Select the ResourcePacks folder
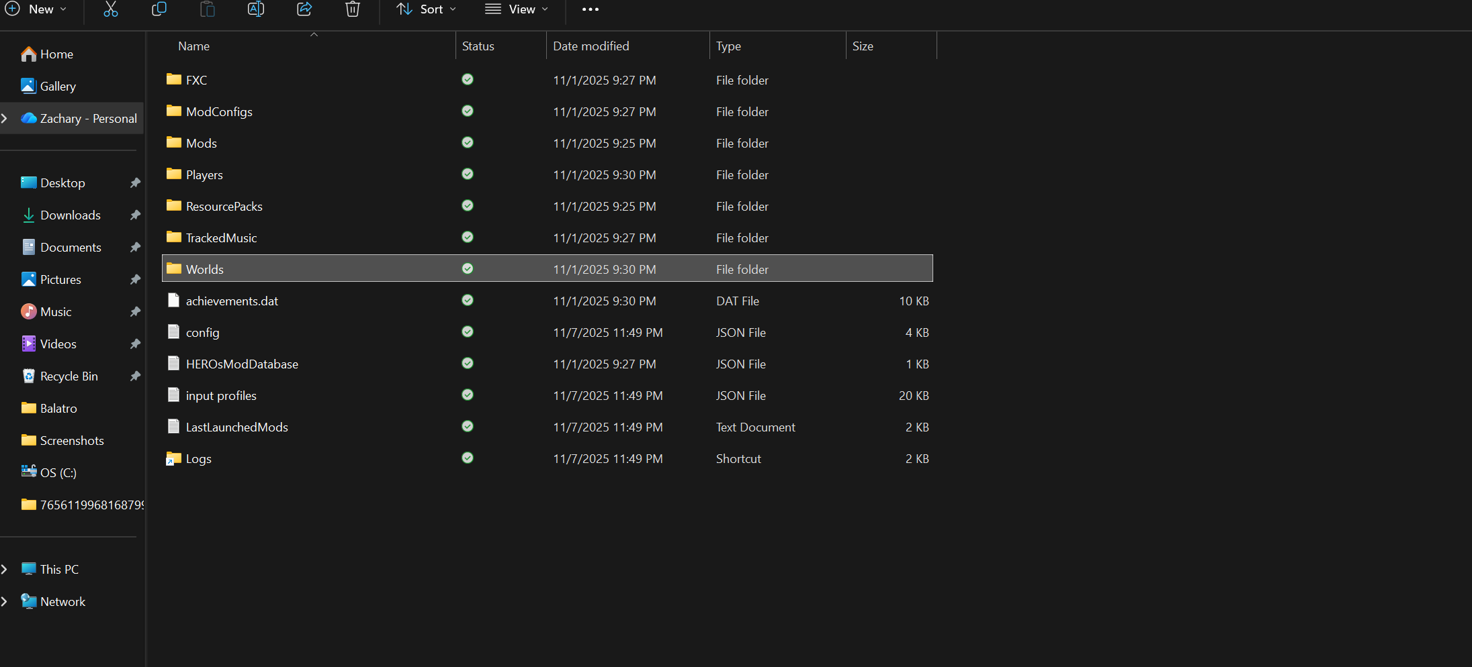 548,207
